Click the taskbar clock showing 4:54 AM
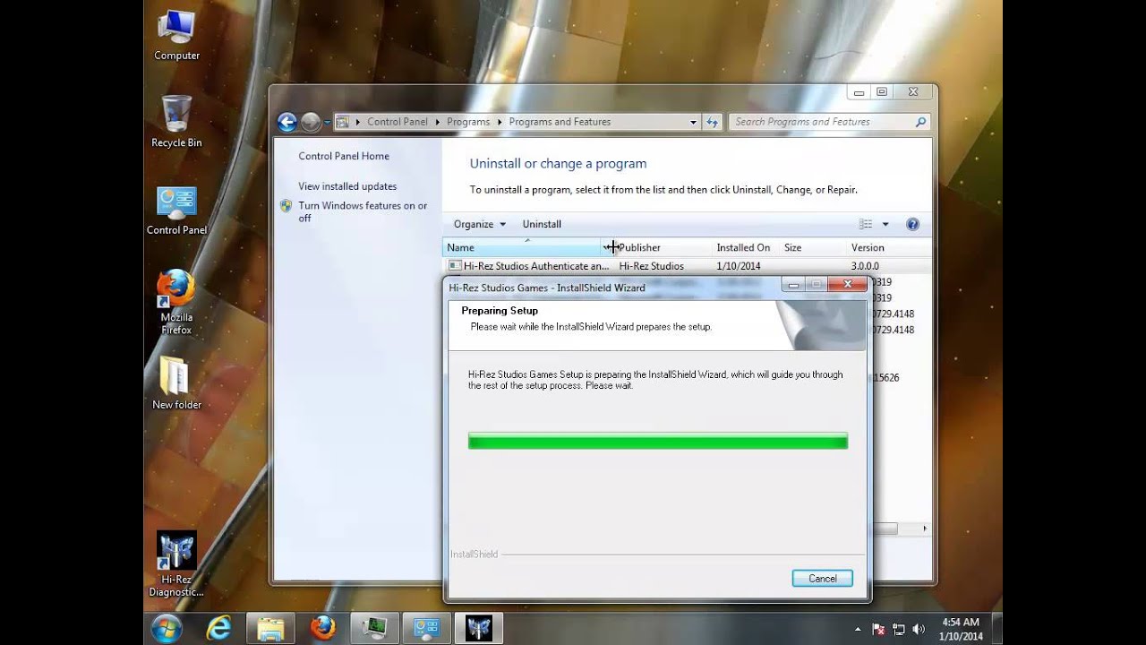 (961, 629)
